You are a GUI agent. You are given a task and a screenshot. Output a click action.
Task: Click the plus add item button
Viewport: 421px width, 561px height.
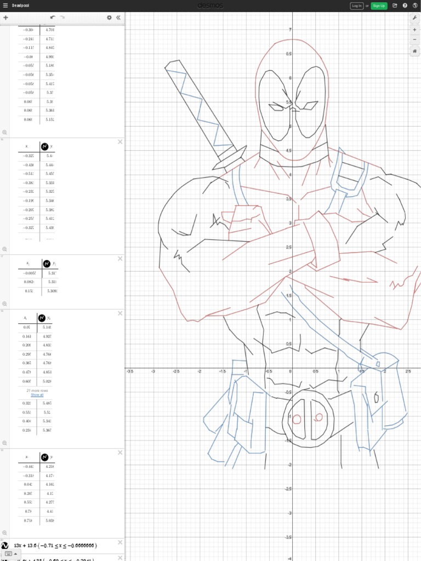pyautogui.click(x=5, y=18)
